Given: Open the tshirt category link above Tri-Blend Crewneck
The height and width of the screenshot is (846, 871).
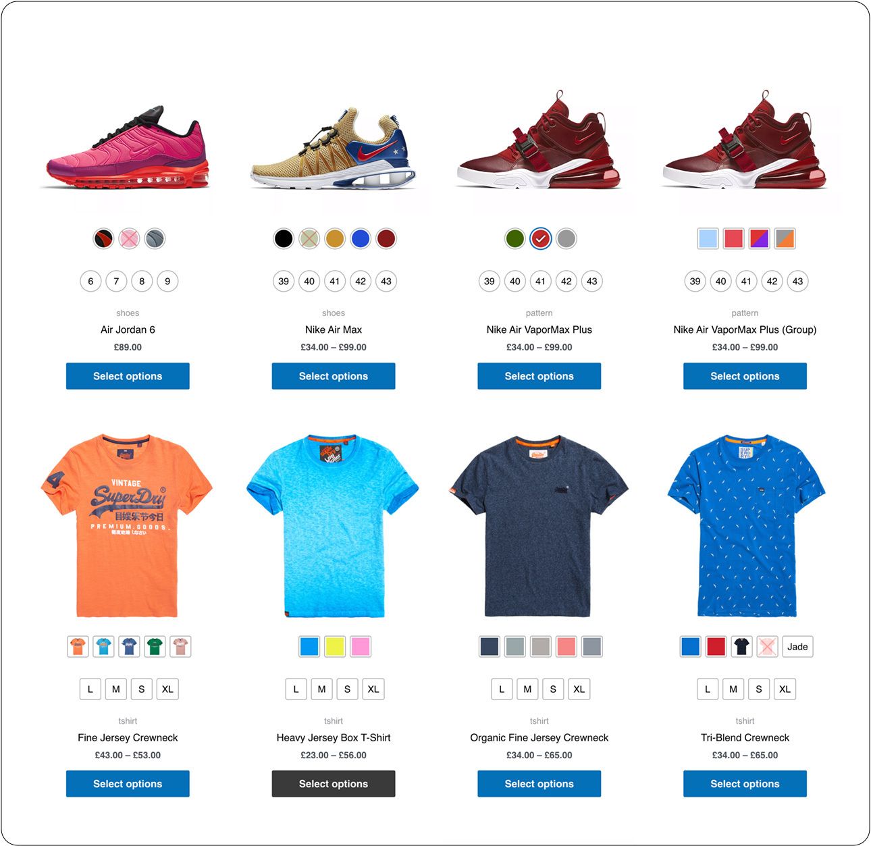Looking at the screenshot, I should point(745,721).
